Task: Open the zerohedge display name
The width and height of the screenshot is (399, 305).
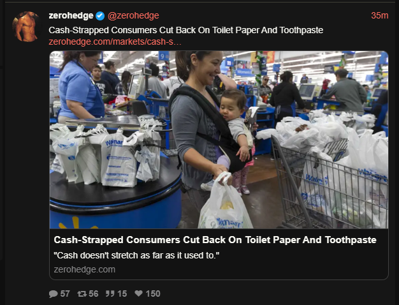Action: pyautogui.click(x=71, y=15)
